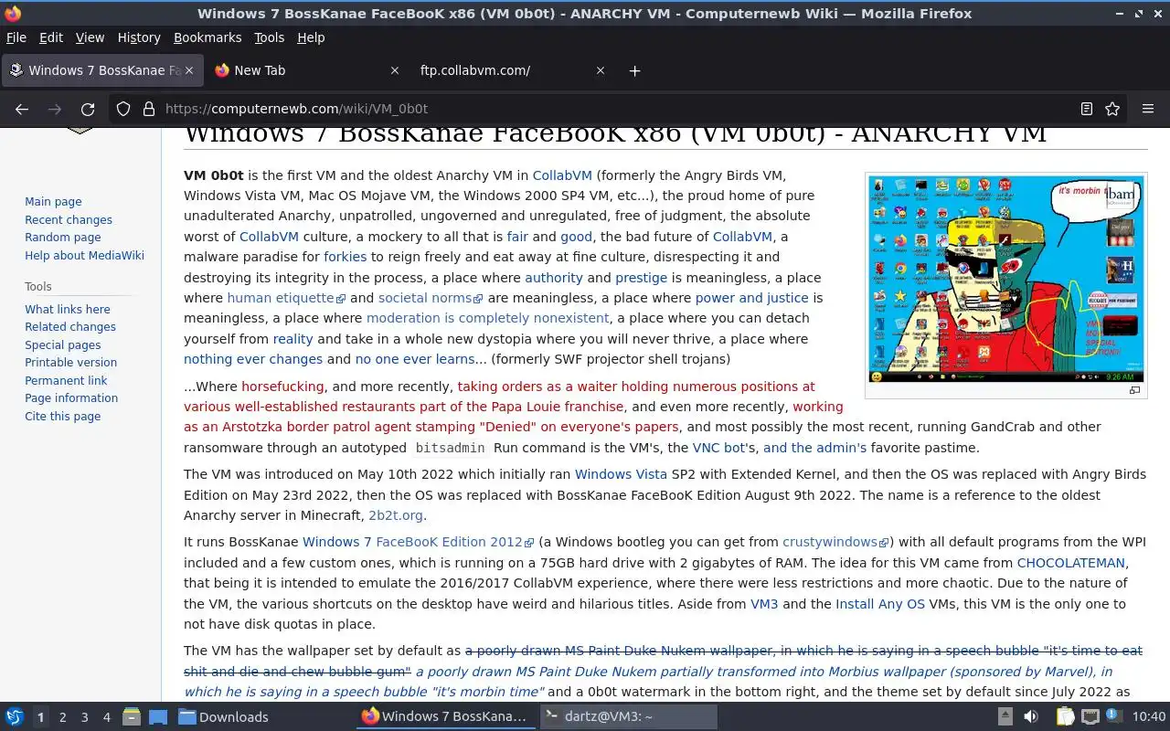Close the New Tab tab
Image resolution: width=1170 pixels, height=731 pixels.
pyautogui.click(x=395, y=70)
